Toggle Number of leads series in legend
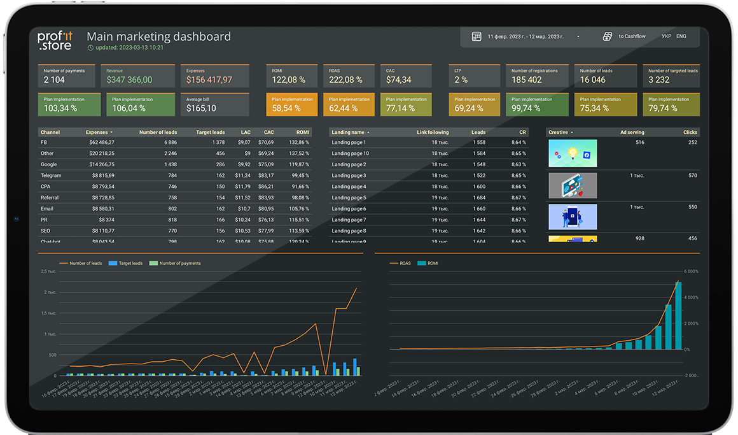This screenshot has width=738, height=435. [85, 263]
